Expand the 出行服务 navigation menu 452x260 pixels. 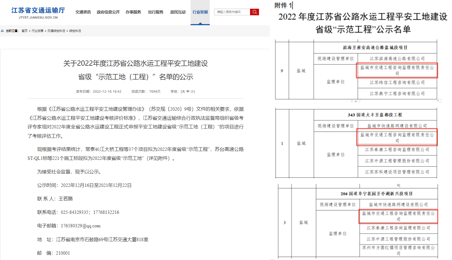tap(155, 12)
